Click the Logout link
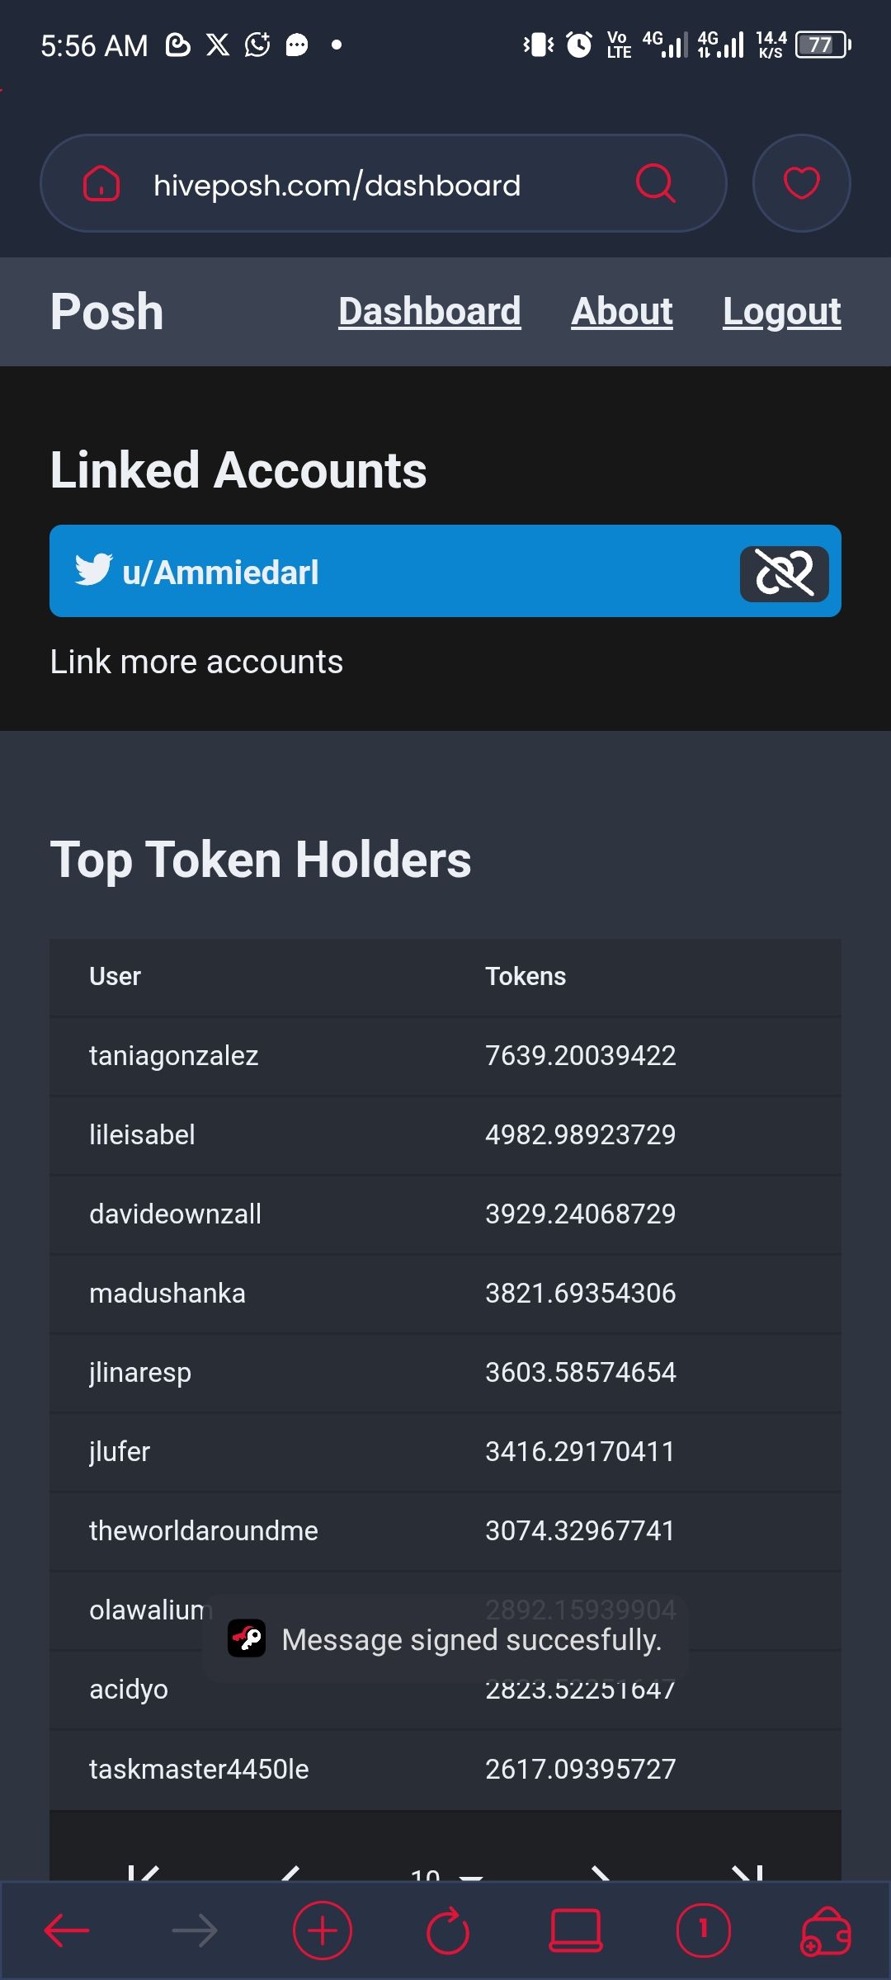This screenshot has height=1980, width=891. pos(782,312)
